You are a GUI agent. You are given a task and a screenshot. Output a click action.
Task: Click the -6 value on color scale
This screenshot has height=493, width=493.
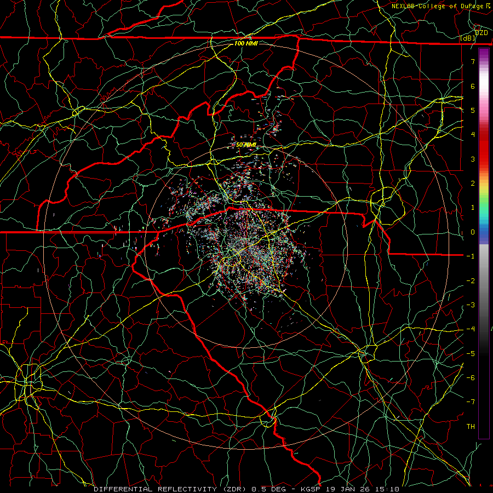[x=471, y=378]
